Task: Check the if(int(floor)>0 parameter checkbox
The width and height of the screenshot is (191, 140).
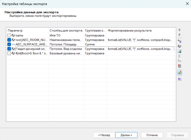Action: coord(9,53)
